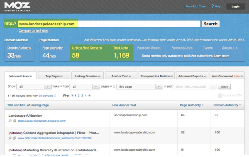Screen dimensions: 249x157
Task: Switch to the Just-Discovered beta tab
Action: (227, 76)
